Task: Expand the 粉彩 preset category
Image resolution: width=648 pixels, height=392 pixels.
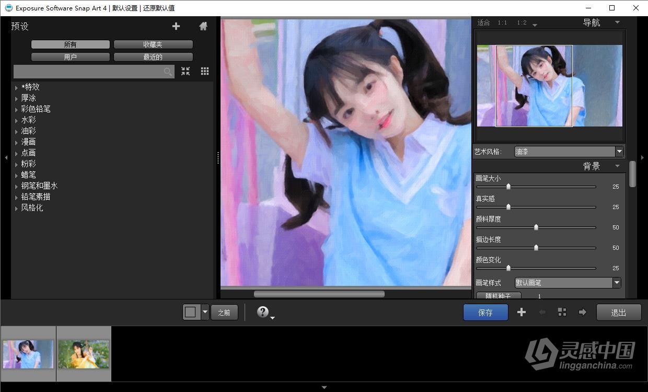Action: pyautogui.click(x=17, y=165)
